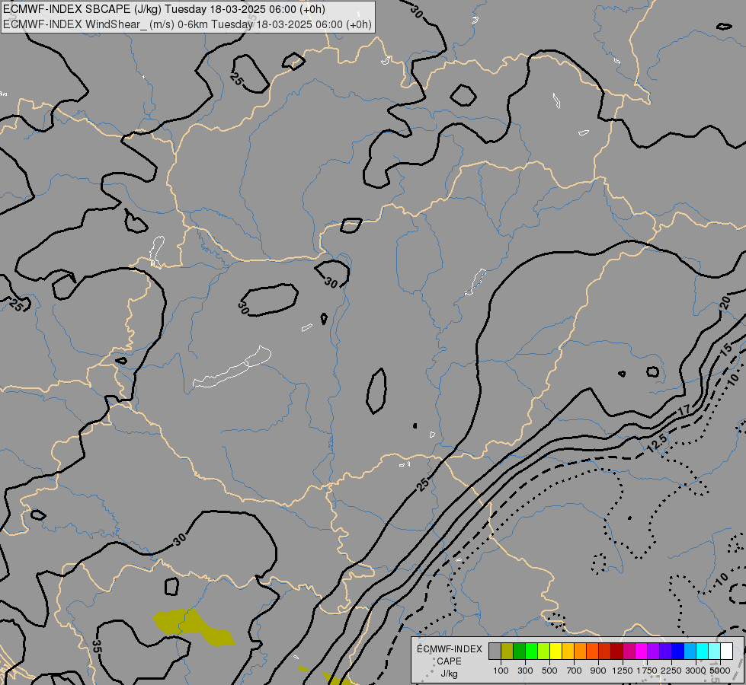Image resolution: width=746 pixels, height=685 pixels.
Task: Select the legend tick value 100
Action: tap(501, 671)
